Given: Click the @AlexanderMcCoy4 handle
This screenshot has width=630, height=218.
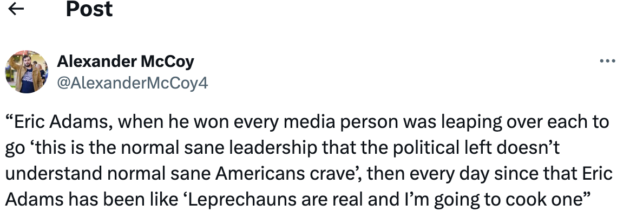Looking at the screenshot, I should (132, 83).
